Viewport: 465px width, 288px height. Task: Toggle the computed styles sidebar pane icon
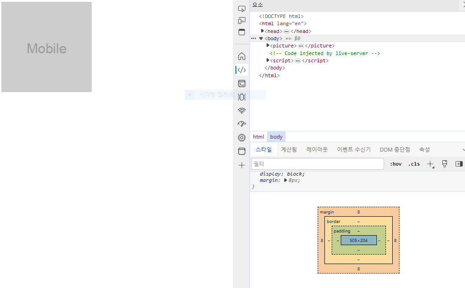(x=459, y=164)
